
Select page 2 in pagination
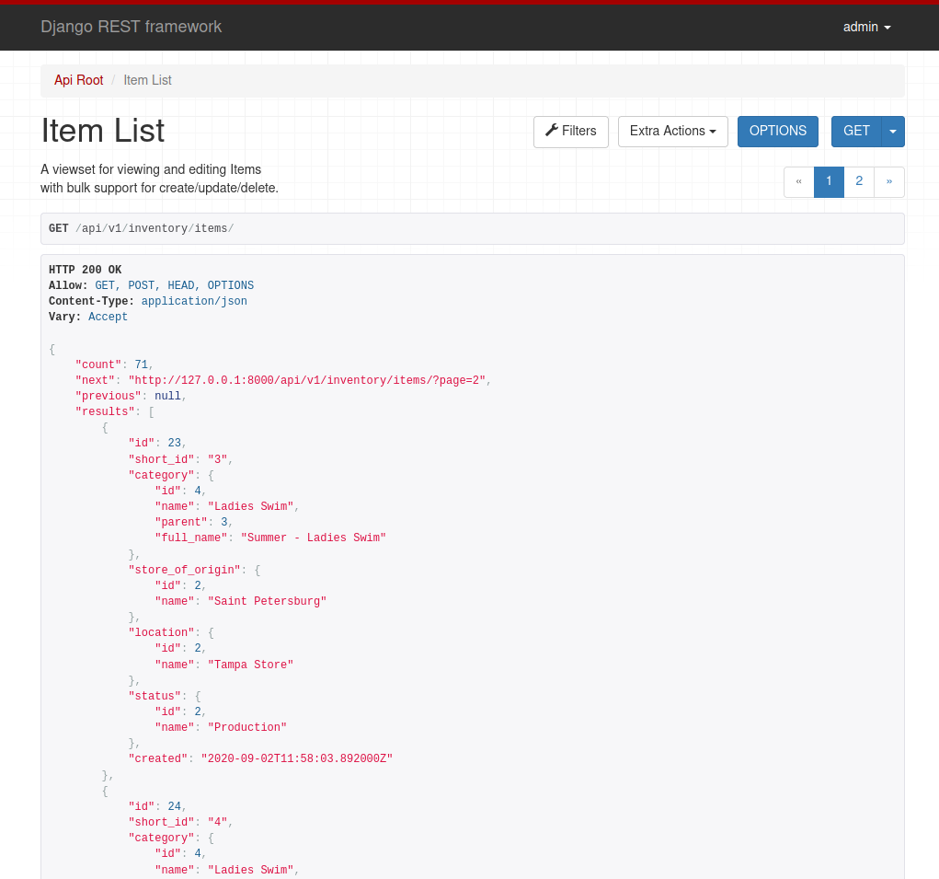[859, 181]
